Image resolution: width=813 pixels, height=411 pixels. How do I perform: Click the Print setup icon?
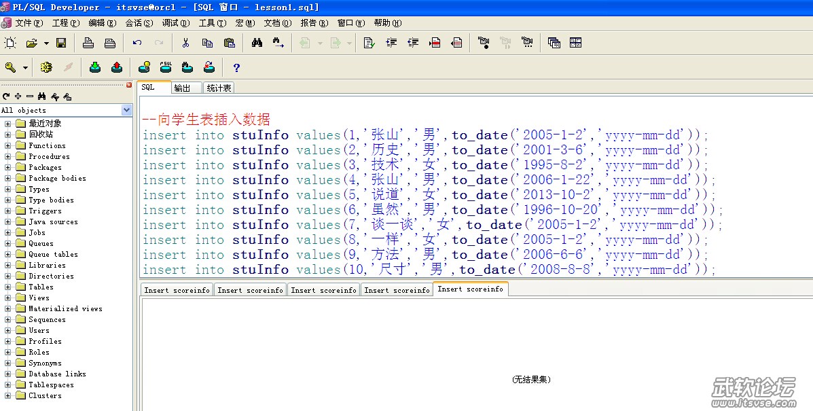110,43
